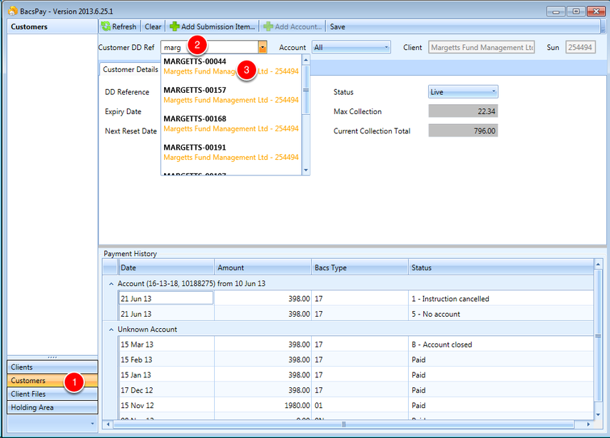Collapse the Account (16-13-18, 10188275) group
Viewport: 610px width, 438px height.
111,284
